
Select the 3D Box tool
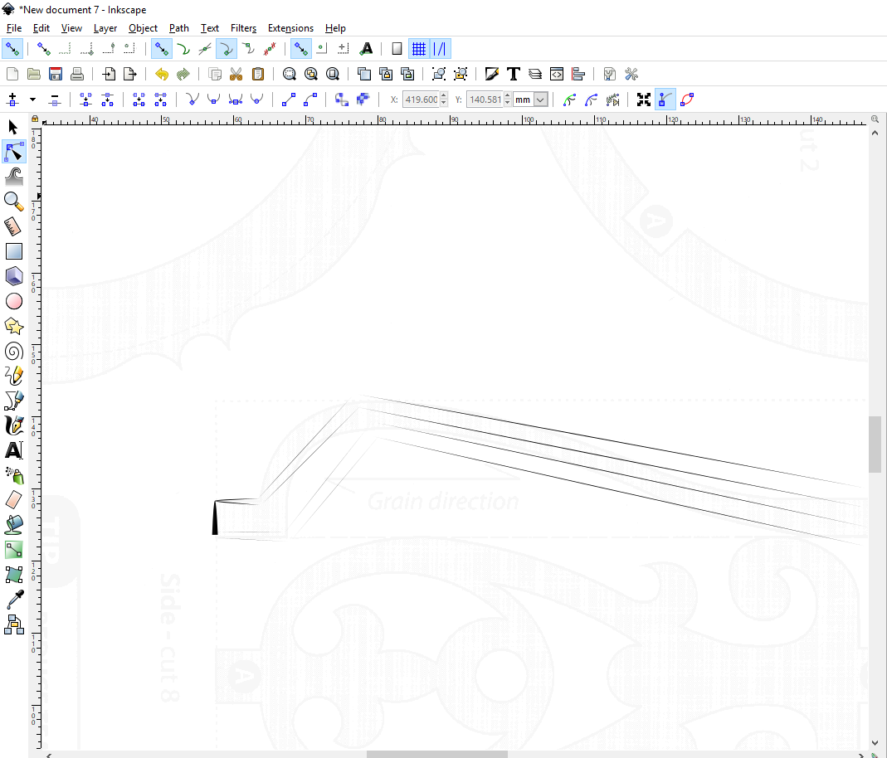[13, 276]
